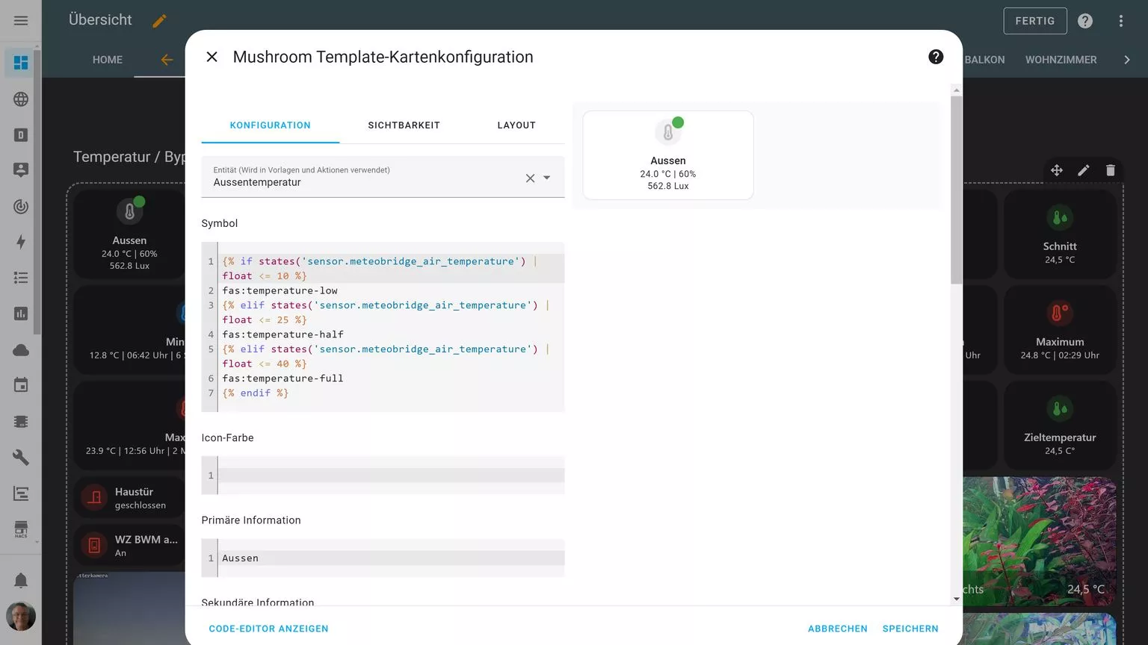
Task: Click the WZ BWM 'An' card
Action: pyautogui.click(x=129, y=546)
